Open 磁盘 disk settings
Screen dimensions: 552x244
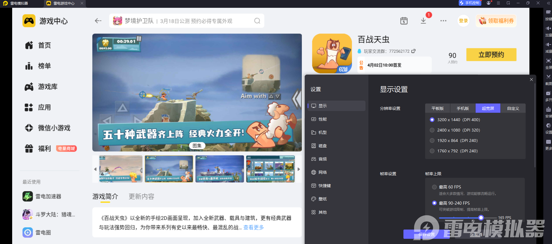coord(337,146)
